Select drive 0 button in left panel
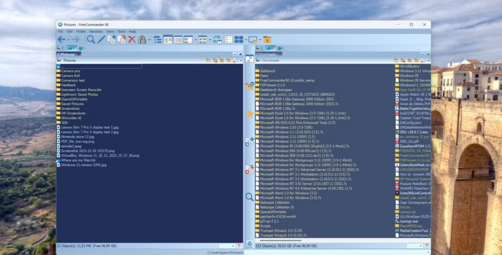Viewport: 502px width, 255px height. (x=71, y=48)
